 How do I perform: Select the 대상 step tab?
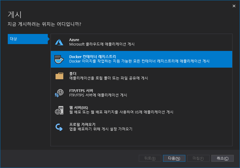(x=28, y=39)
